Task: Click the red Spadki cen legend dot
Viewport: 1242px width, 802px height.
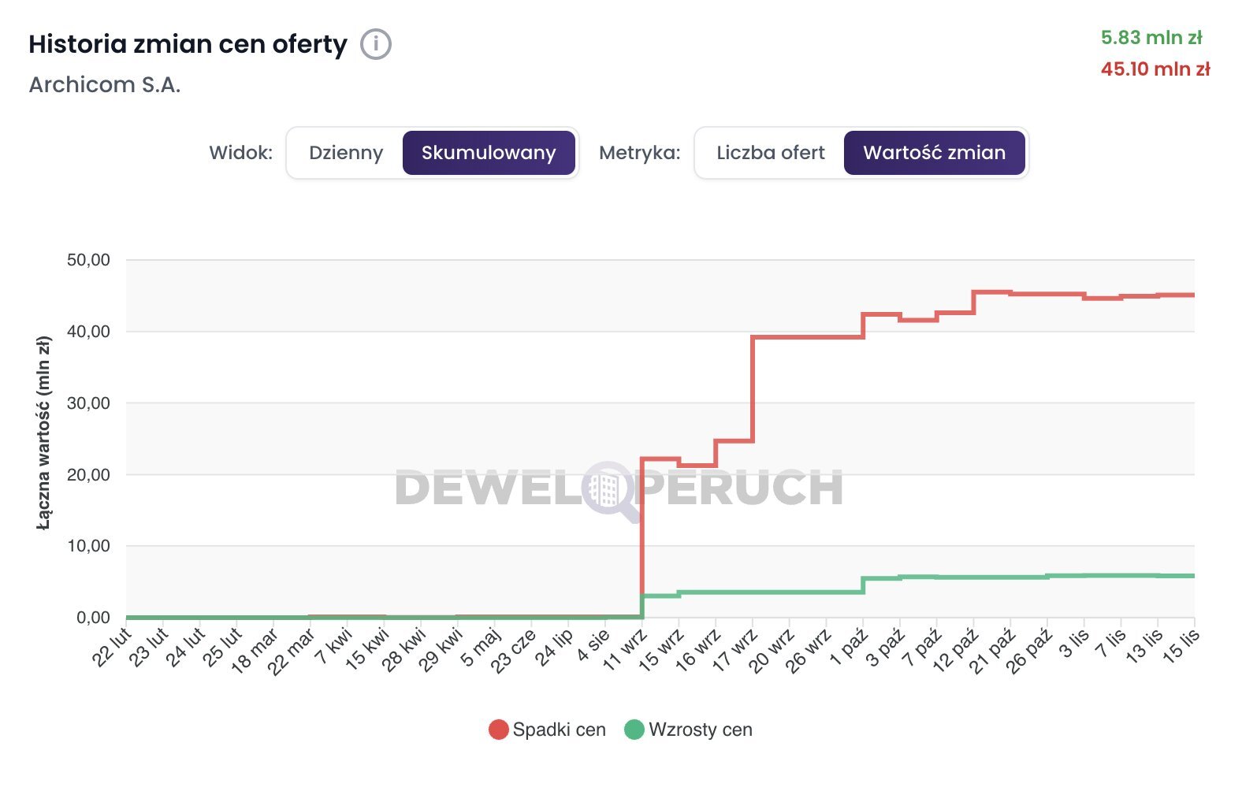Action: (x=498, y=730)
